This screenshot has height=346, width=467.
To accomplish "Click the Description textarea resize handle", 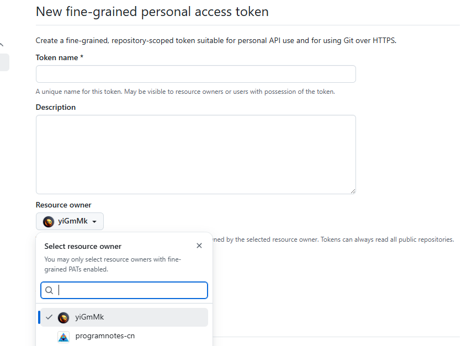I will pos(353,190).
